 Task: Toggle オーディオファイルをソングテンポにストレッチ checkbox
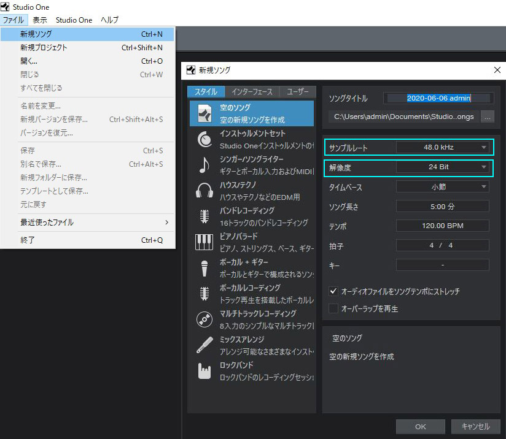[333, 291]
